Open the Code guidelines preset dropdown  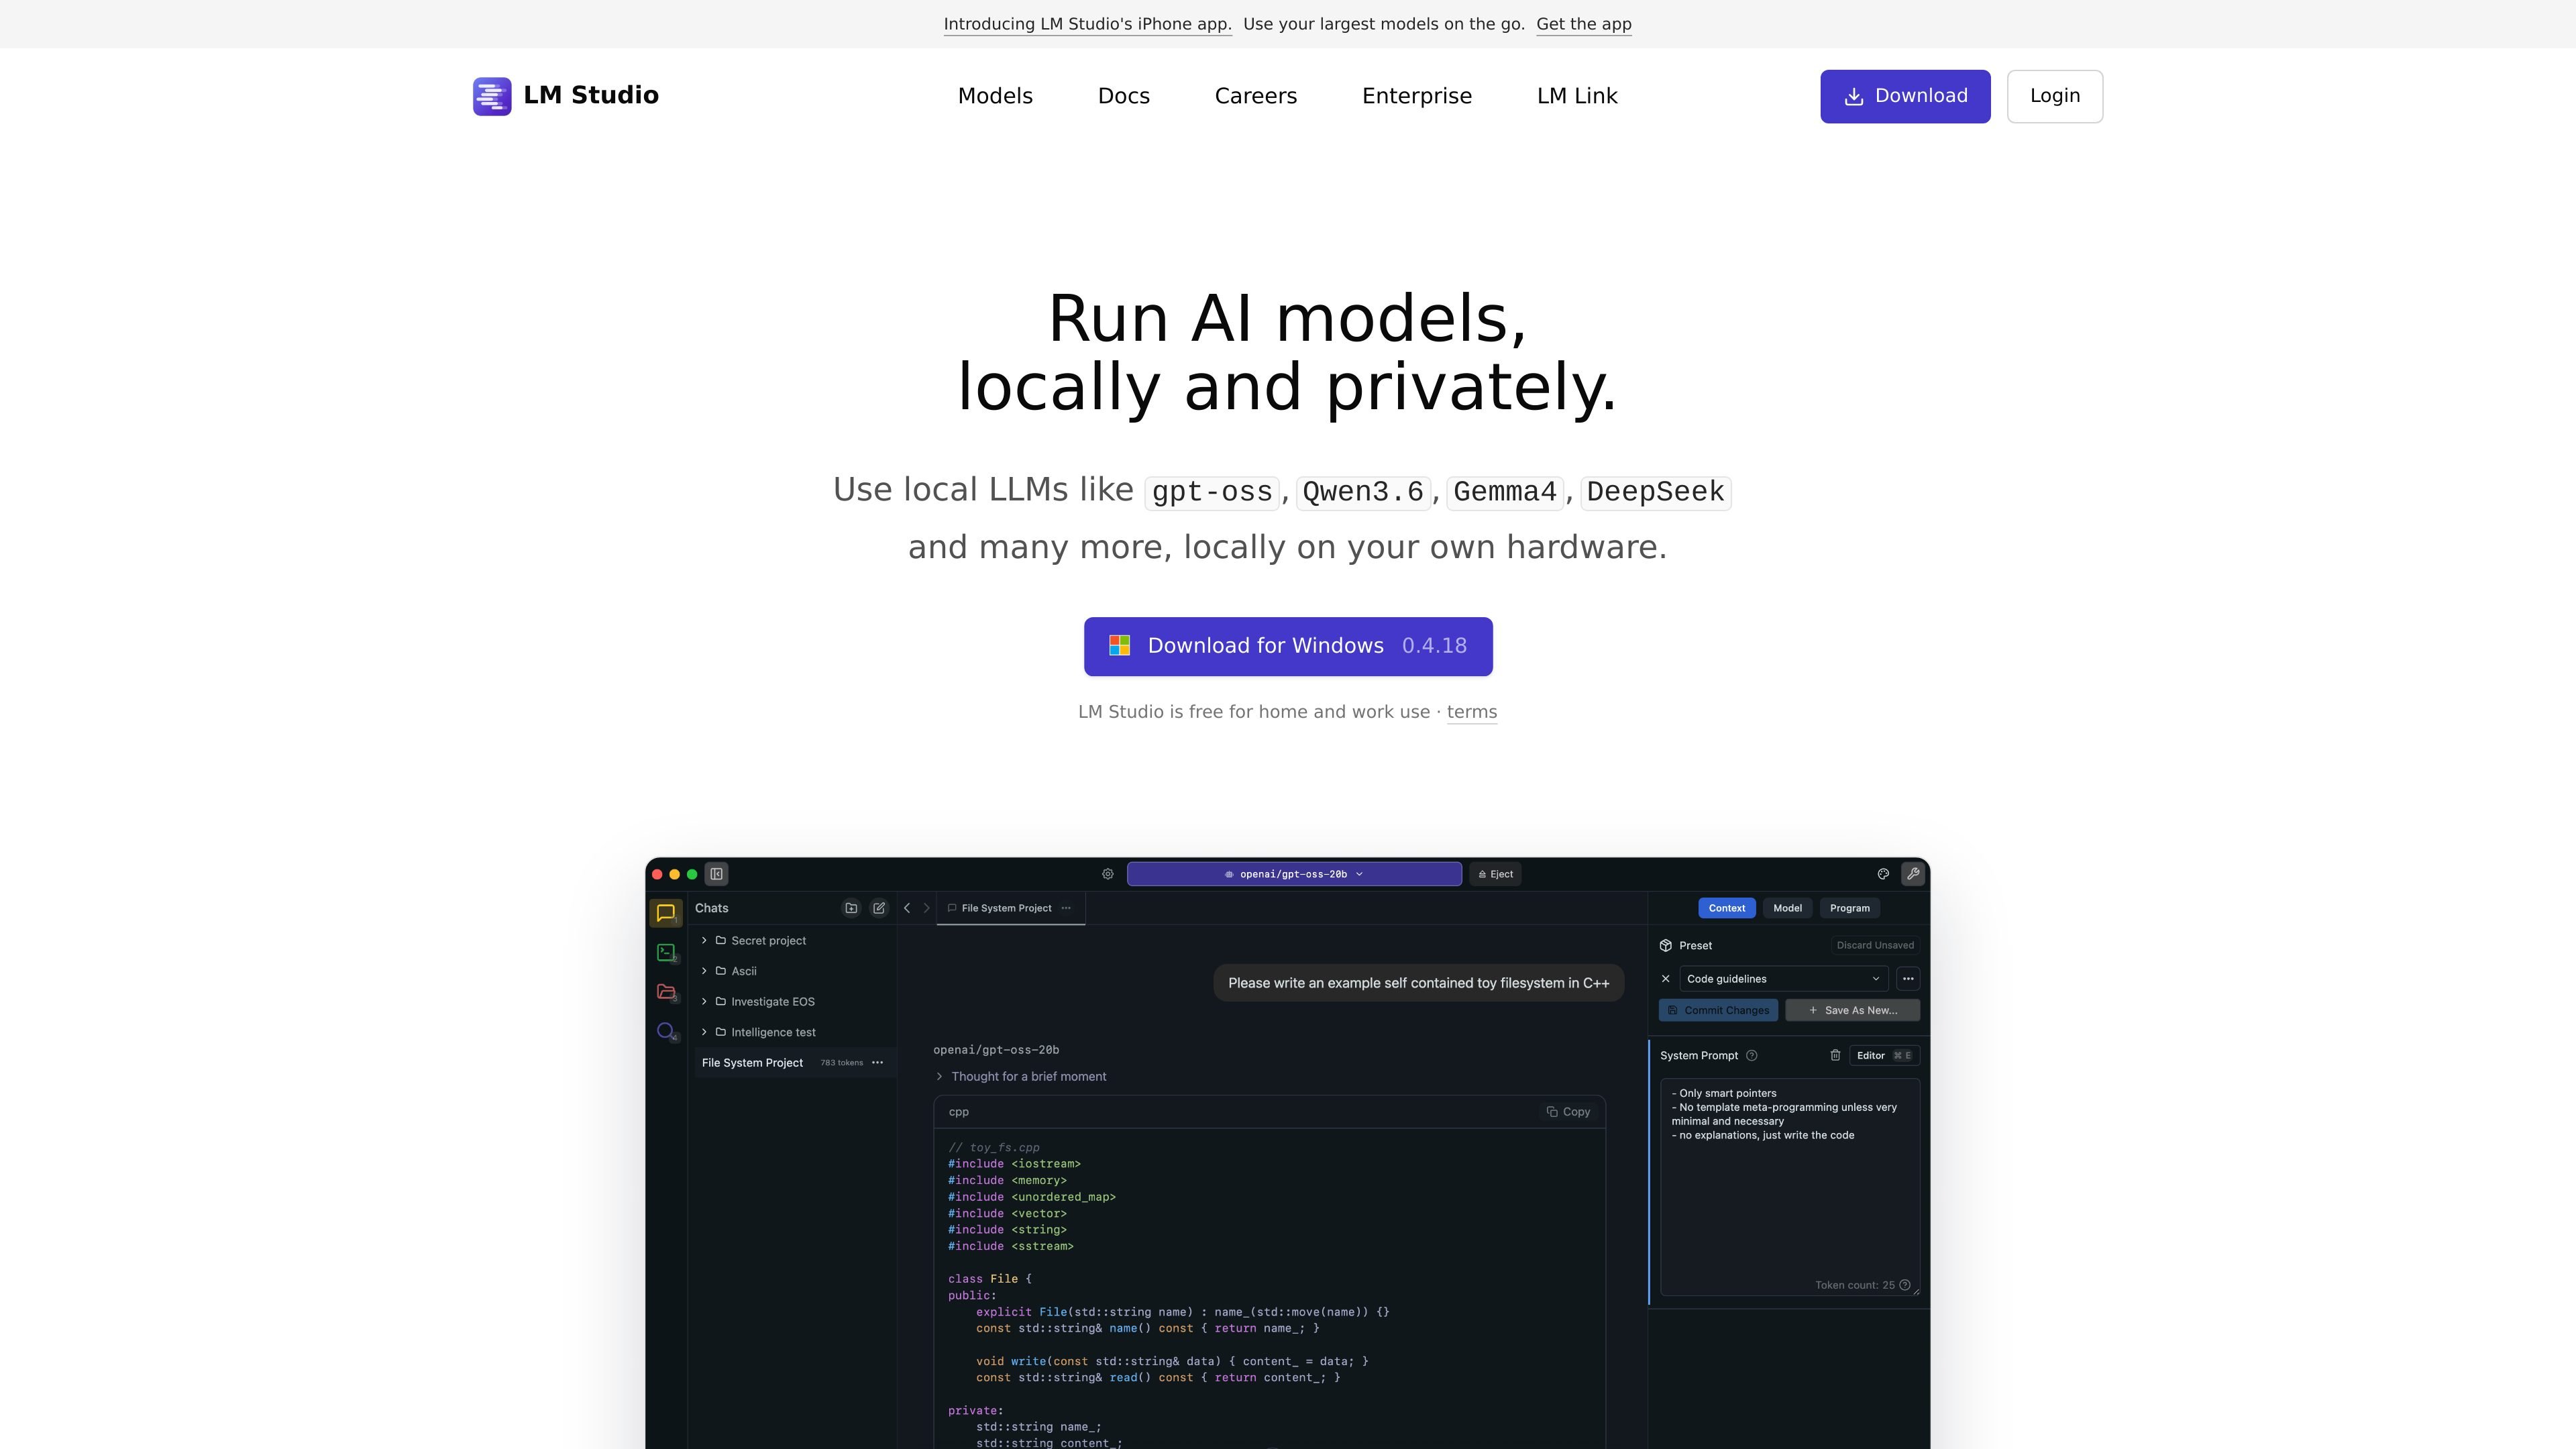(x=1783, y=979)
